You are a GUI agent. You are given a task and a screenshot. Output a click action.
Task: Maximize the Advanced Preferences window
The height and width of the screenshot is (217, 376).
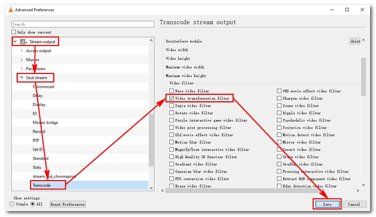(x=347, y=10)
